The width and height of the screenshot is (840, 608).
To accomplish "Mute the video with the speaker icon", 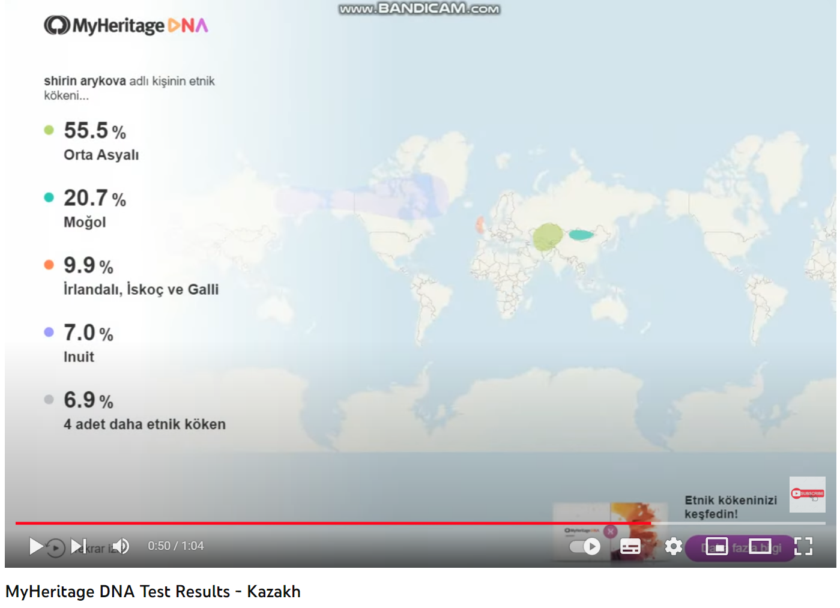I will tap(121, 546).
